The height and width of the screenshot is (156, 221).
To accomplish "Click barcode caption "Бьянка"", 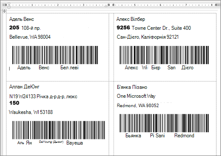I will pyautogui.click(x=133, y=136).
